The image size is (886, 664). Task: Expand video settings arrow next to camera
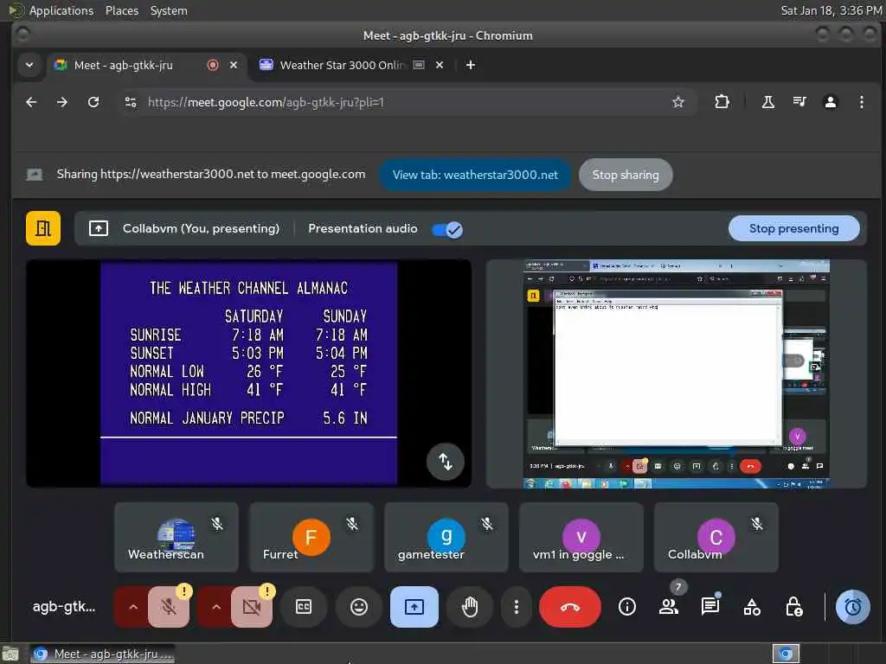click(x=215, y=607)
